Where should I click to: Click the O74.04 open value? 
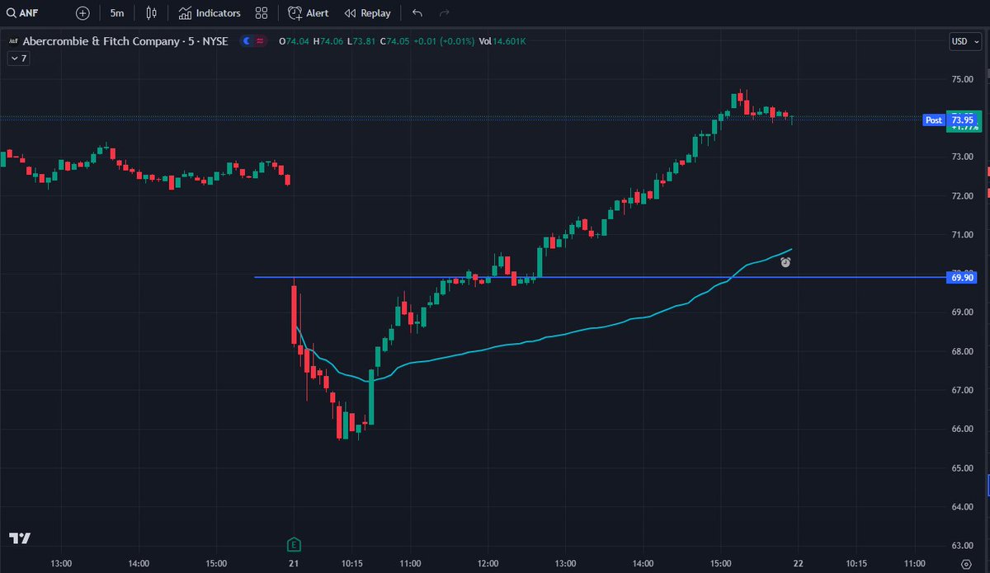[x=295, y=40]
